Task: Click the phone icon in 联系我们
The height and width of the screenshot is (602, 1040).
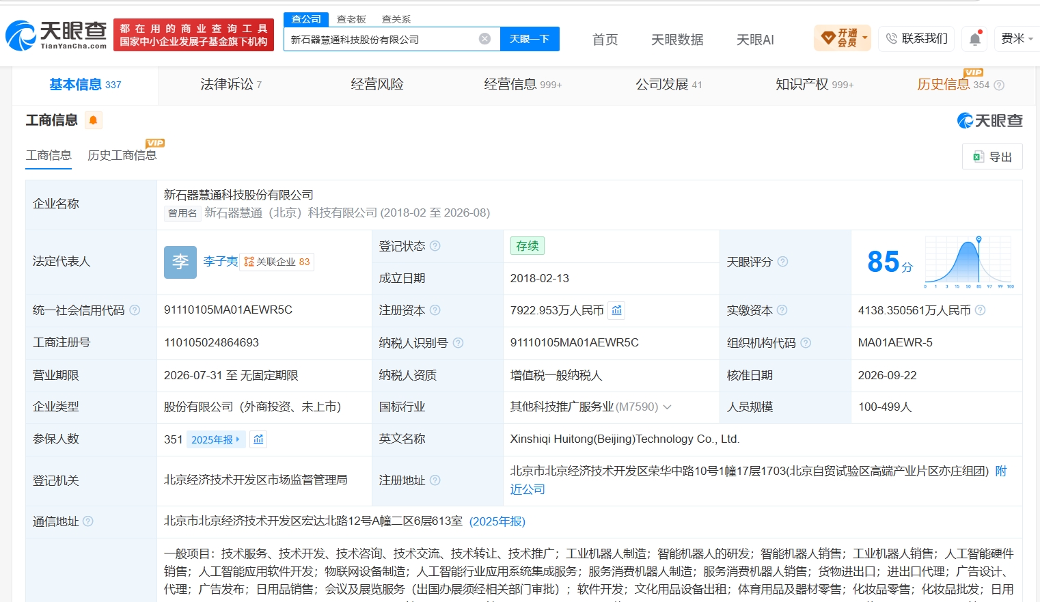Action: point(892,39)
